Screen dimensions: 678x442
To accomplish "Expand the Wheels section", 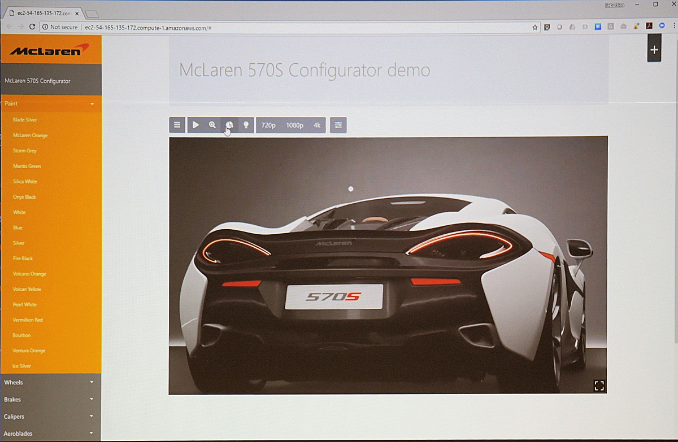I will pos(51,383).
